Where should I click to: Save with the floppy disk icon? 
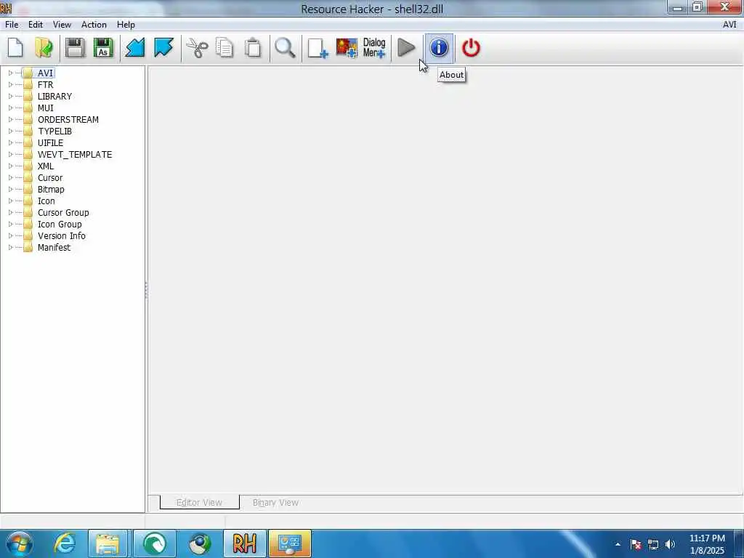[75, 48]
